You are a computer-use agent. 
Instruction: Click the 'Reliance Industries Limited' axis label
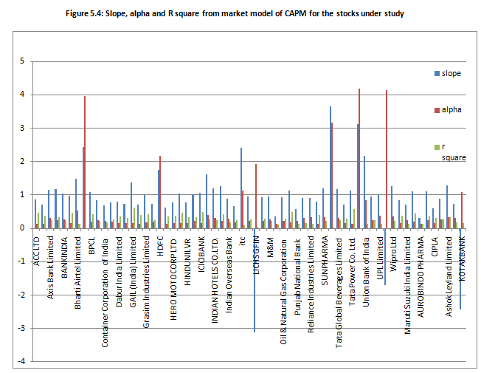click(x=311, y=284)
